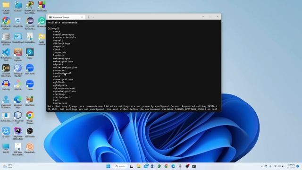The height and width of the screenshot is (170, 302).
Task: Click 'compilemessages' in terminal output
Action: tap(64, 34)
